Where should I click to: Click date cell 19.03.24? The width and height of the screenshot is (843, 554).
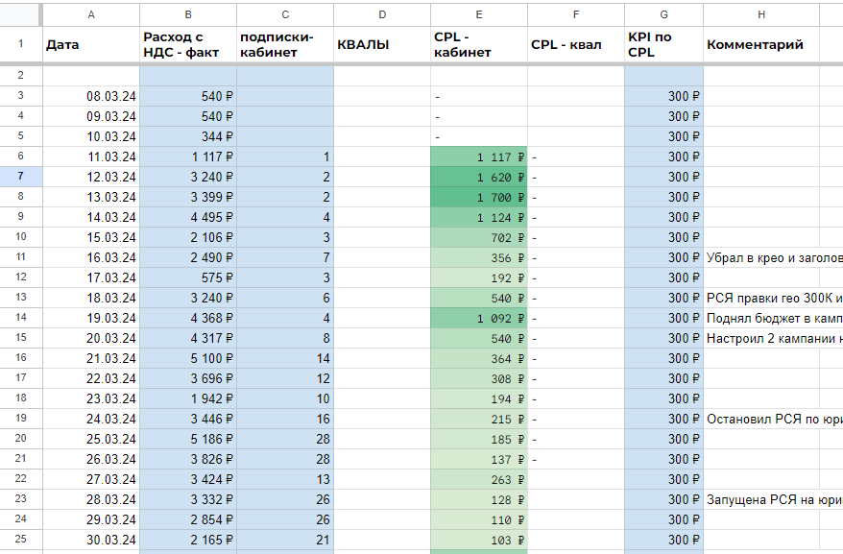click(91, 318)
